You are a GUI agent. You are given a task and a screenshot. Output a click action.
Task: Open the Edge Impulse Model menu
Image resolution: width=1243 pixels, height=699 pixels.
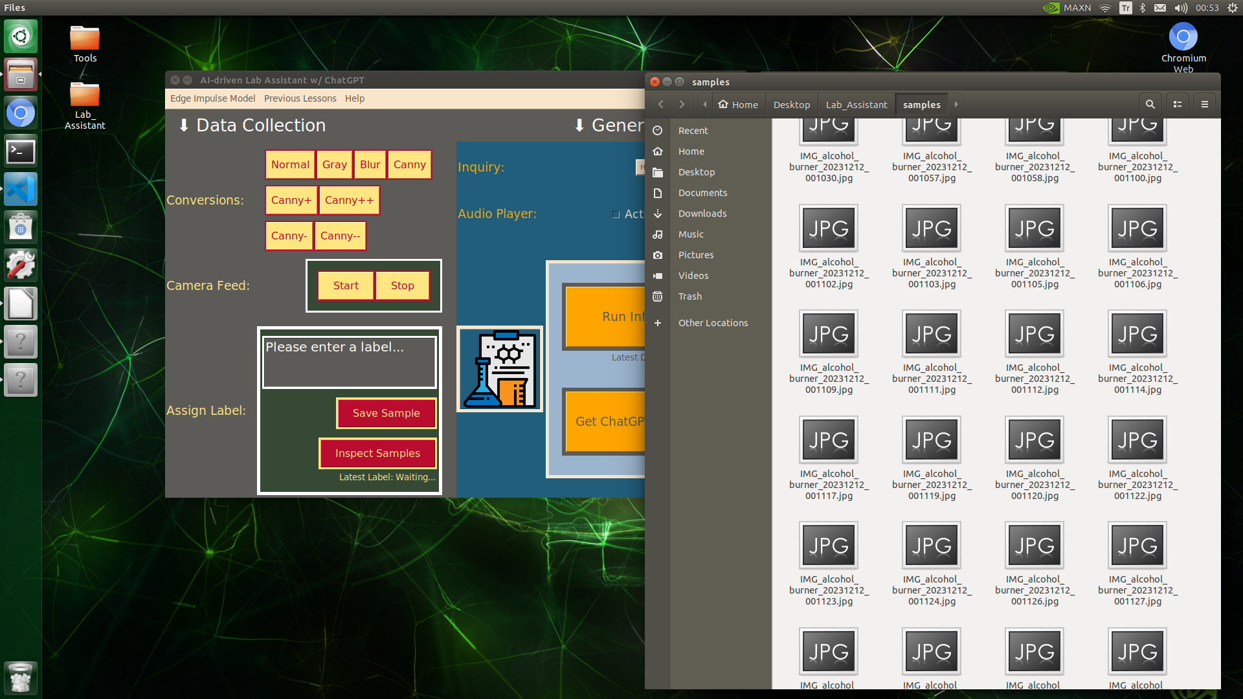(x=212, y=98)
